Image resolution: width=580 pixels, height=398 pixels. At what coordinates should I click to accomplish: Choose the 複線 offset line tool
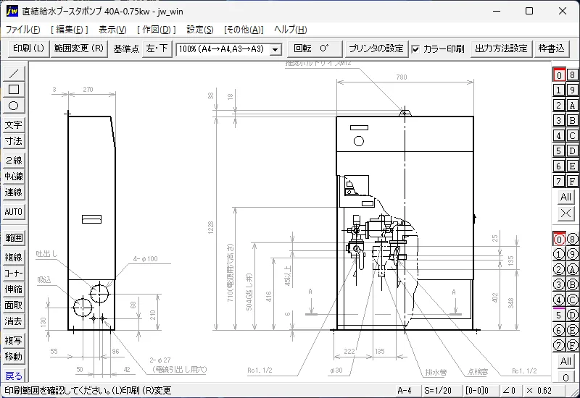[14, 258]
